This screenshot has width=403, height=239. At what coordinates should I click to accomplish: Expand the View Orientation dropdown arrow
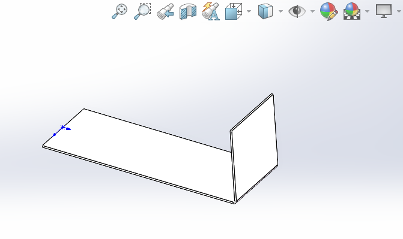click(249, 11)
